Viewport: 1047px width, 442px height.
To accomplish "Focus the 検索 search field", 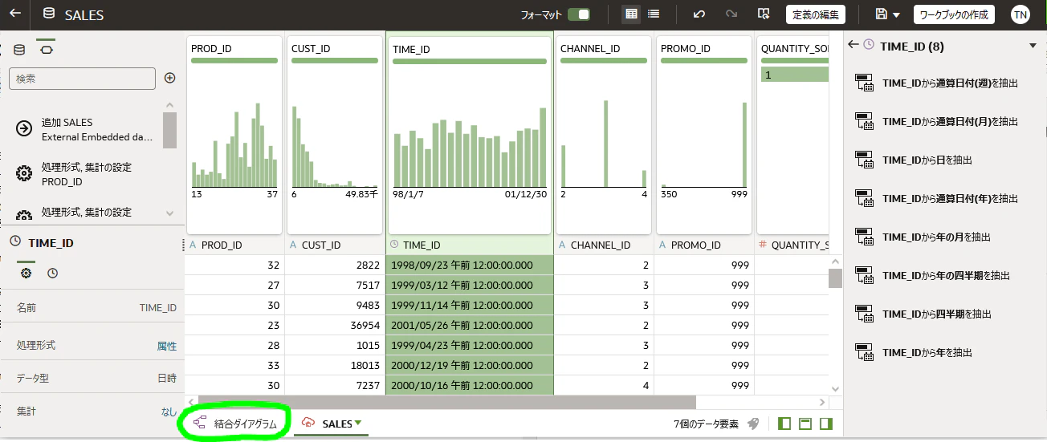I will [x=82, y=78].
